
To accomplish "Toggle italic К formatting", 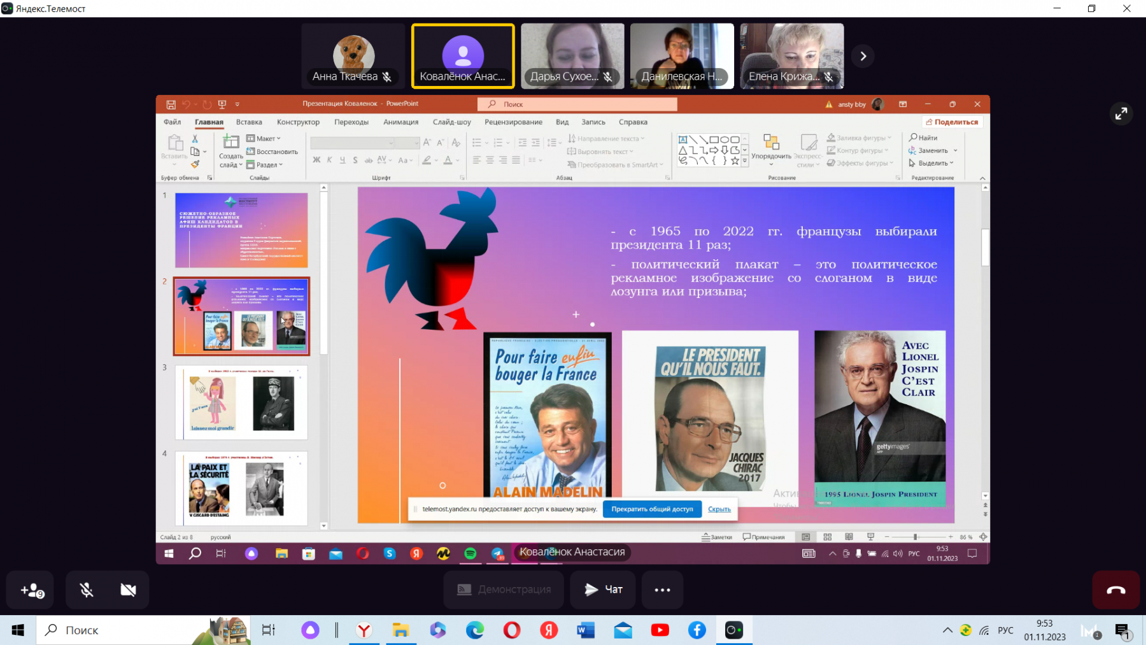I will tap(329, 160).
